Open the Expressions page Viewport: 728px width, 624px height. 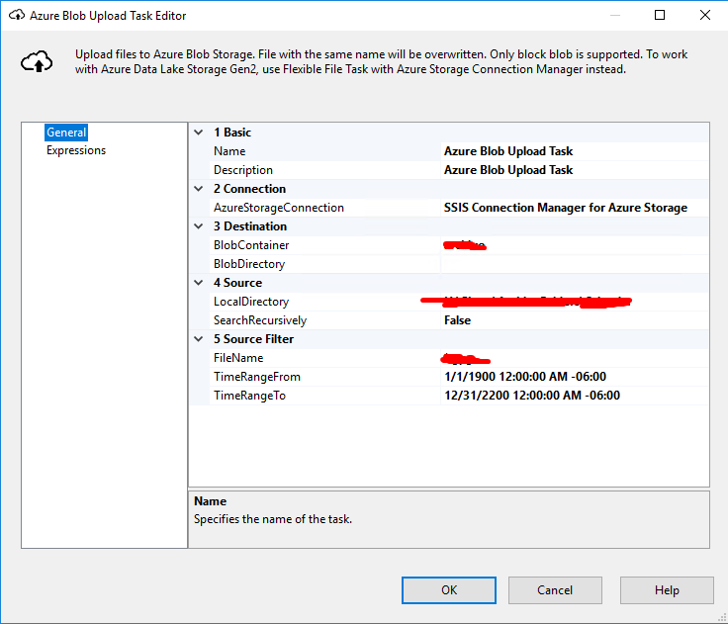click(76, 150)
